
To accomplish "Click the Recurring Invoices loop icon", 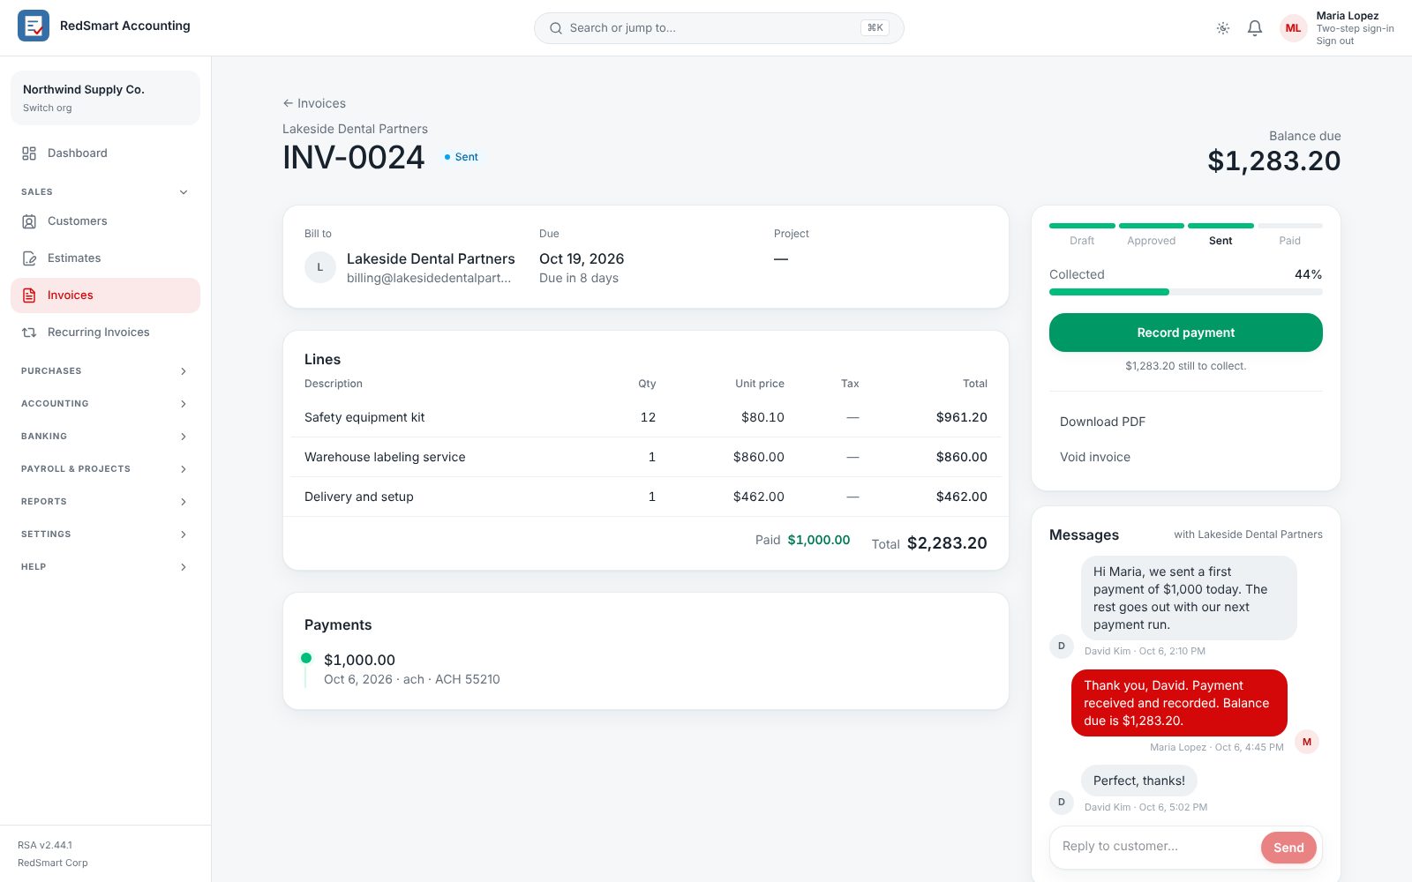I will click(29, 333).
